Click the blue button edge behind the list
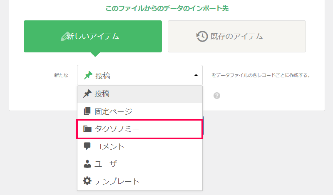Viewport: 333px width, 195px height. [203, 126]
